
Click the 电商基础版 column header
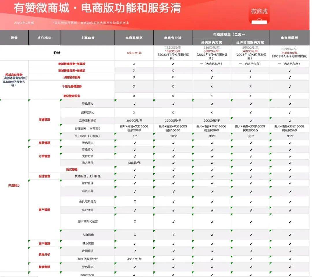coord(134,38)
